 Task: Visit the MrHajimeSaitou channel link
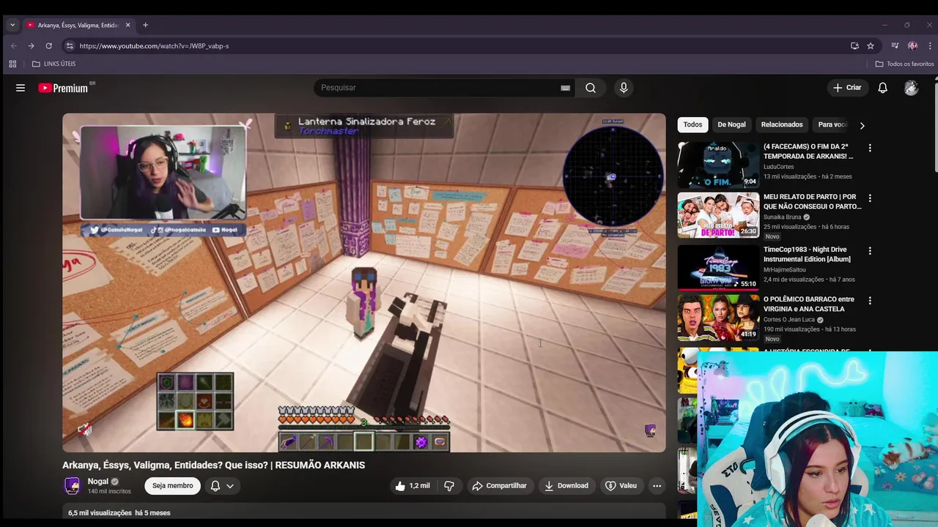pyautogui.click(x=784, y=270)
